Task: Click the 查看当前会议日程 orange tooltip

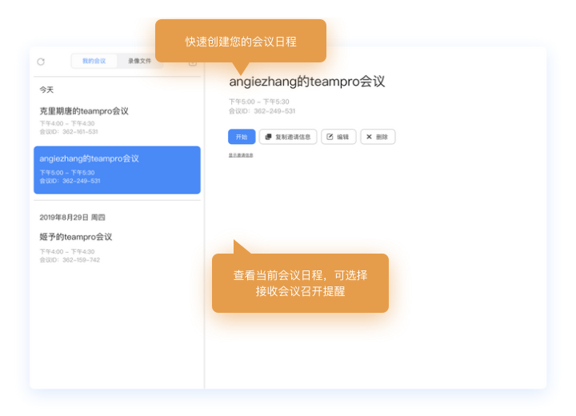Action: pos(300,283)
